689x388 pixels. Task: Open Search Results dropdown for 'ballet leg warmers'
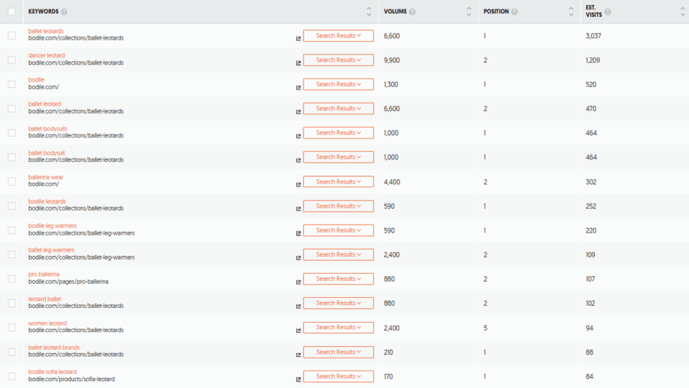338,255
